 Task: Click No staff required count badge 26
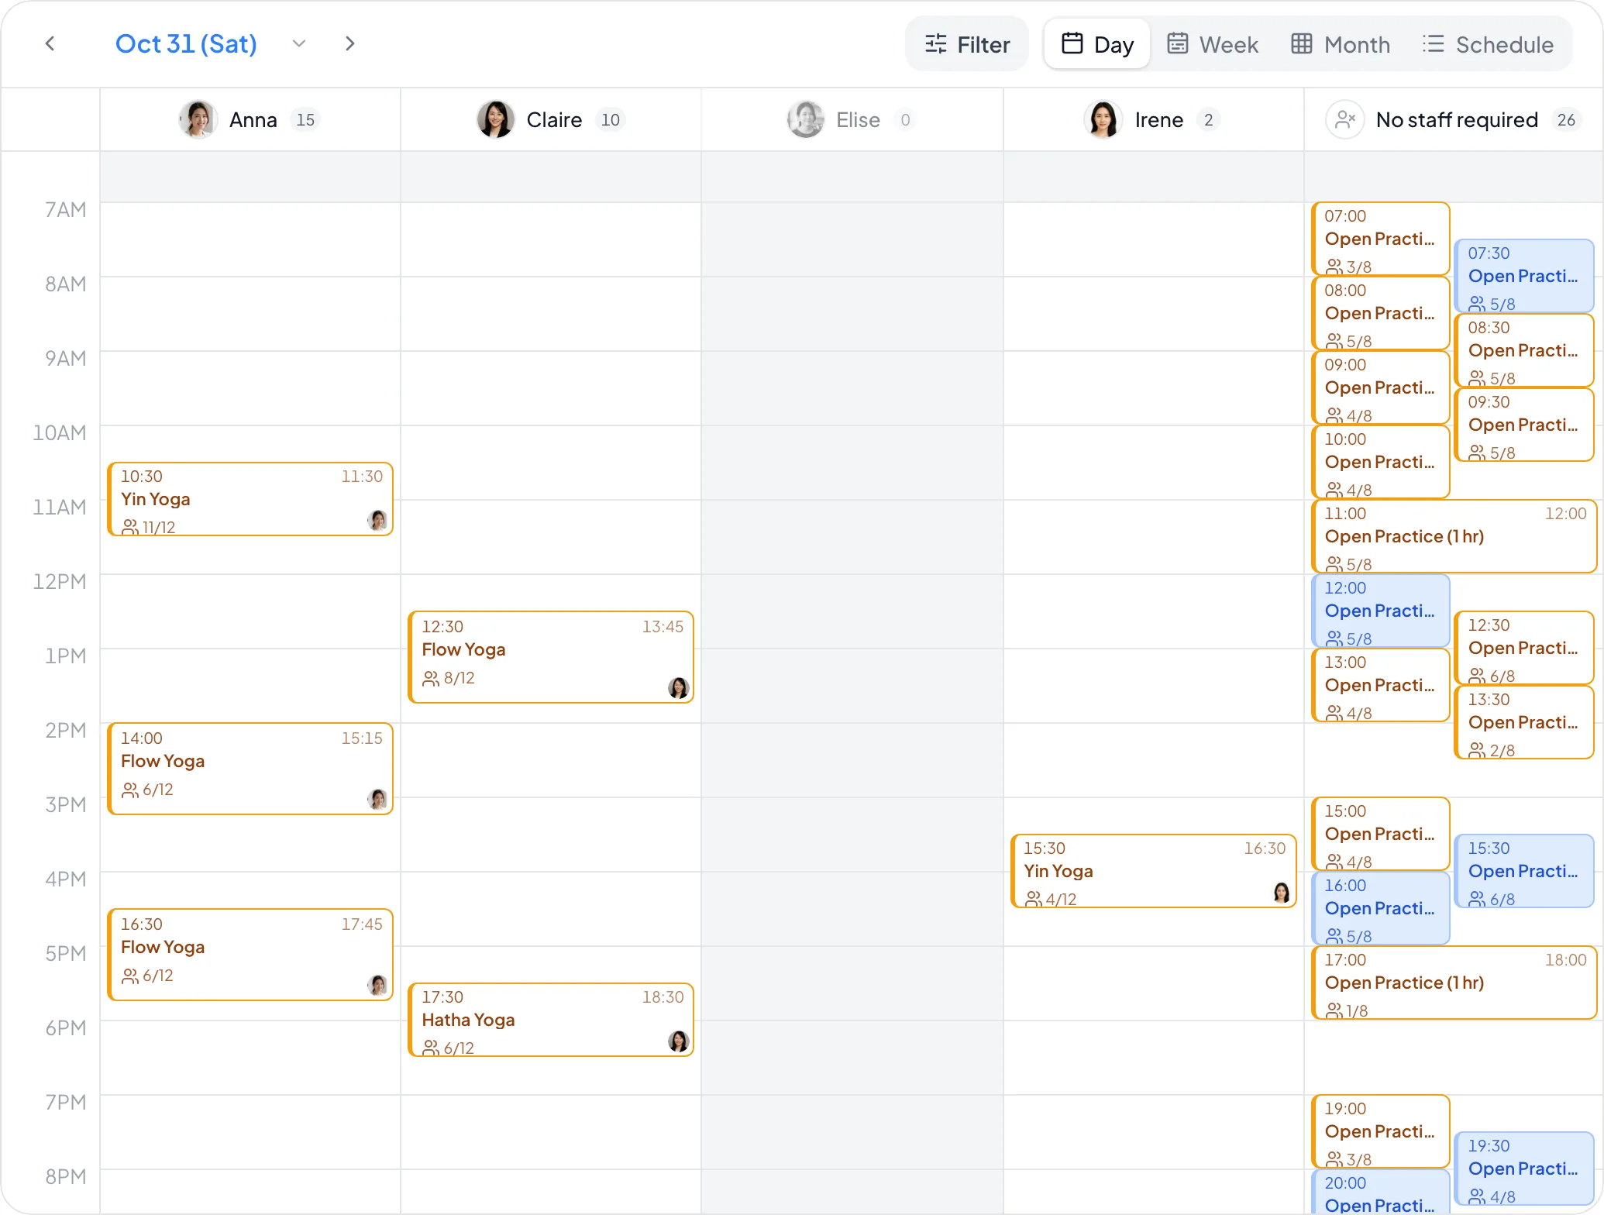click(x=1566, y=120)
